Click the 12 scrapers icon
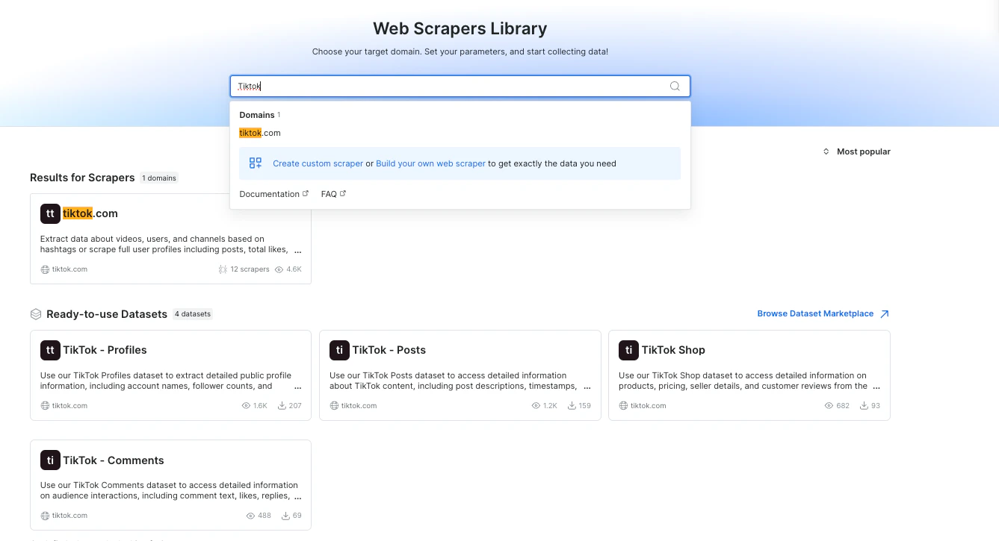This screenshot has width=999, height=541. click(x=223, y=269)
